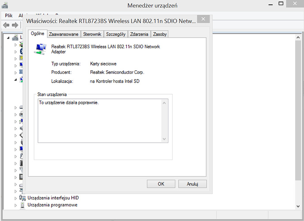The height and width of the screenshot is (221, 304).
Task: Confirm the dialog with OK
Action: click(161, 184)
